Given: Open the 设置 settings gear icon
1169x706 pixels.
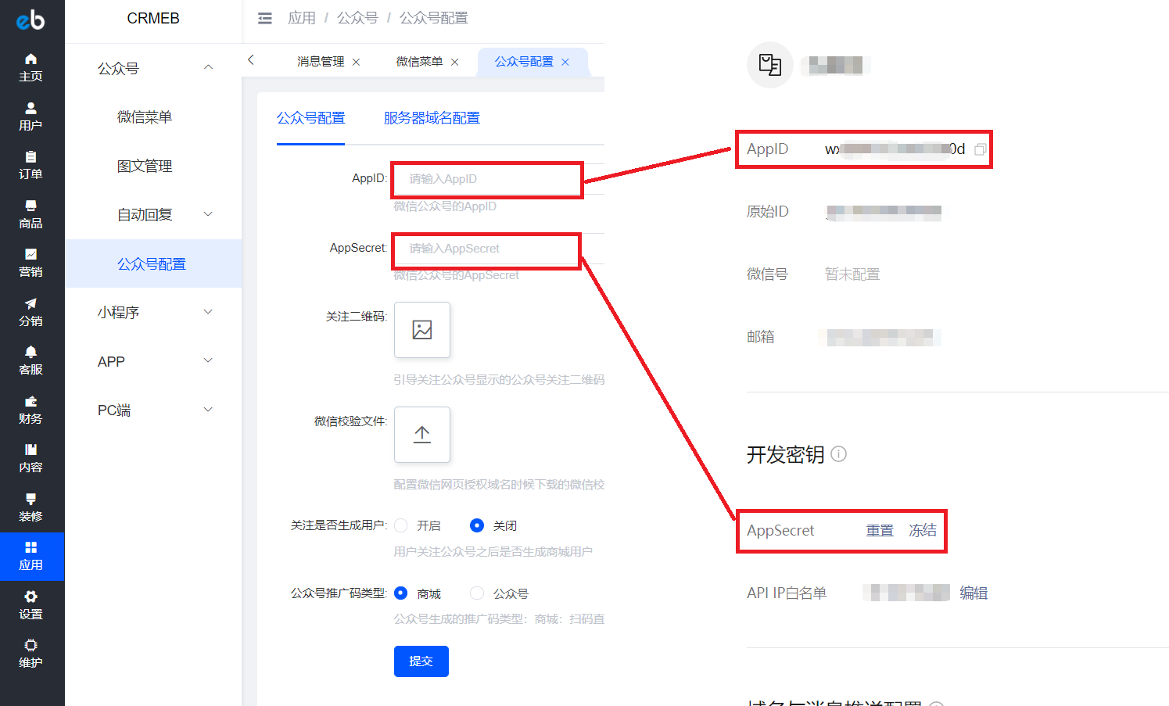Looking at the screenshot, I should point(30,597).
